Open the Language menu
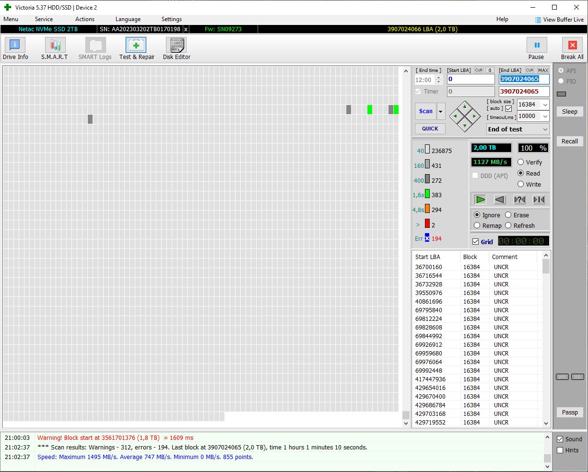Image resolution: width=588 pixels, height=472 pixels. point(128,19)
